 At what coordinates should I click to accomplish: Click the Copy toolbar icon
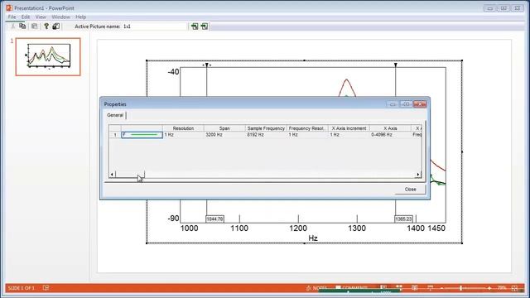pyautogui.click(x=22, y=26)
